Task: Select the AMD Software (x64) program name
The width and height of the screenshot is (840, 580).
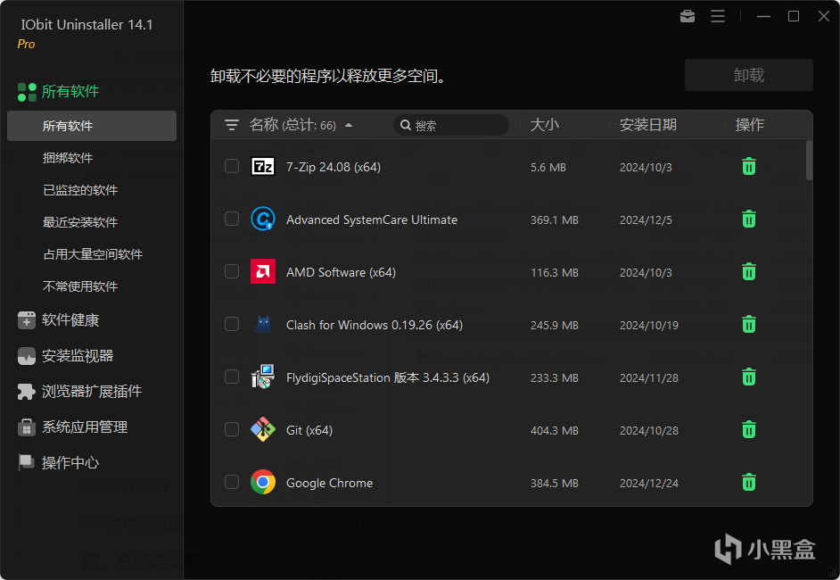Action: (x=341, y=272)
